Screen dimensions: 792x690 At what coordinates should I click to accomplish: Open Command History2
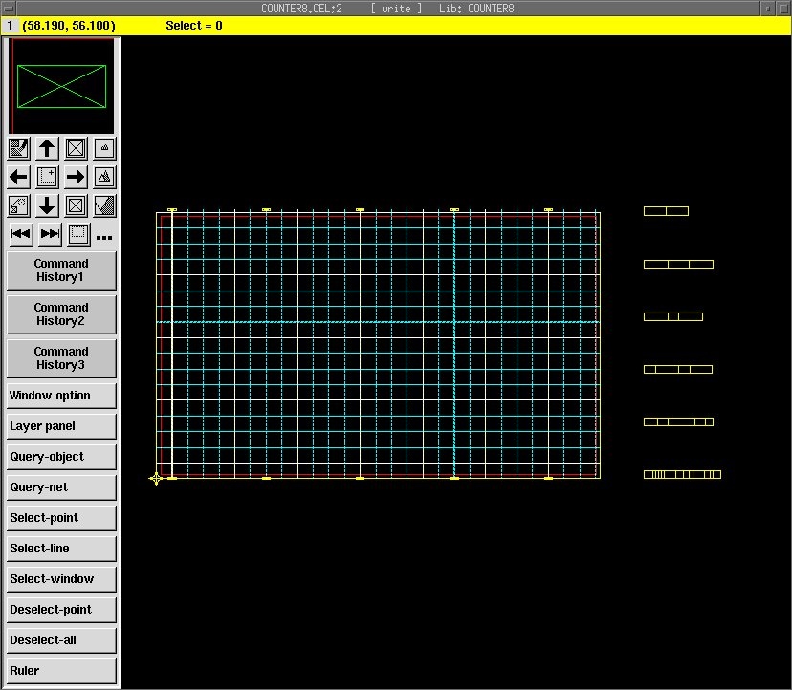61,314
